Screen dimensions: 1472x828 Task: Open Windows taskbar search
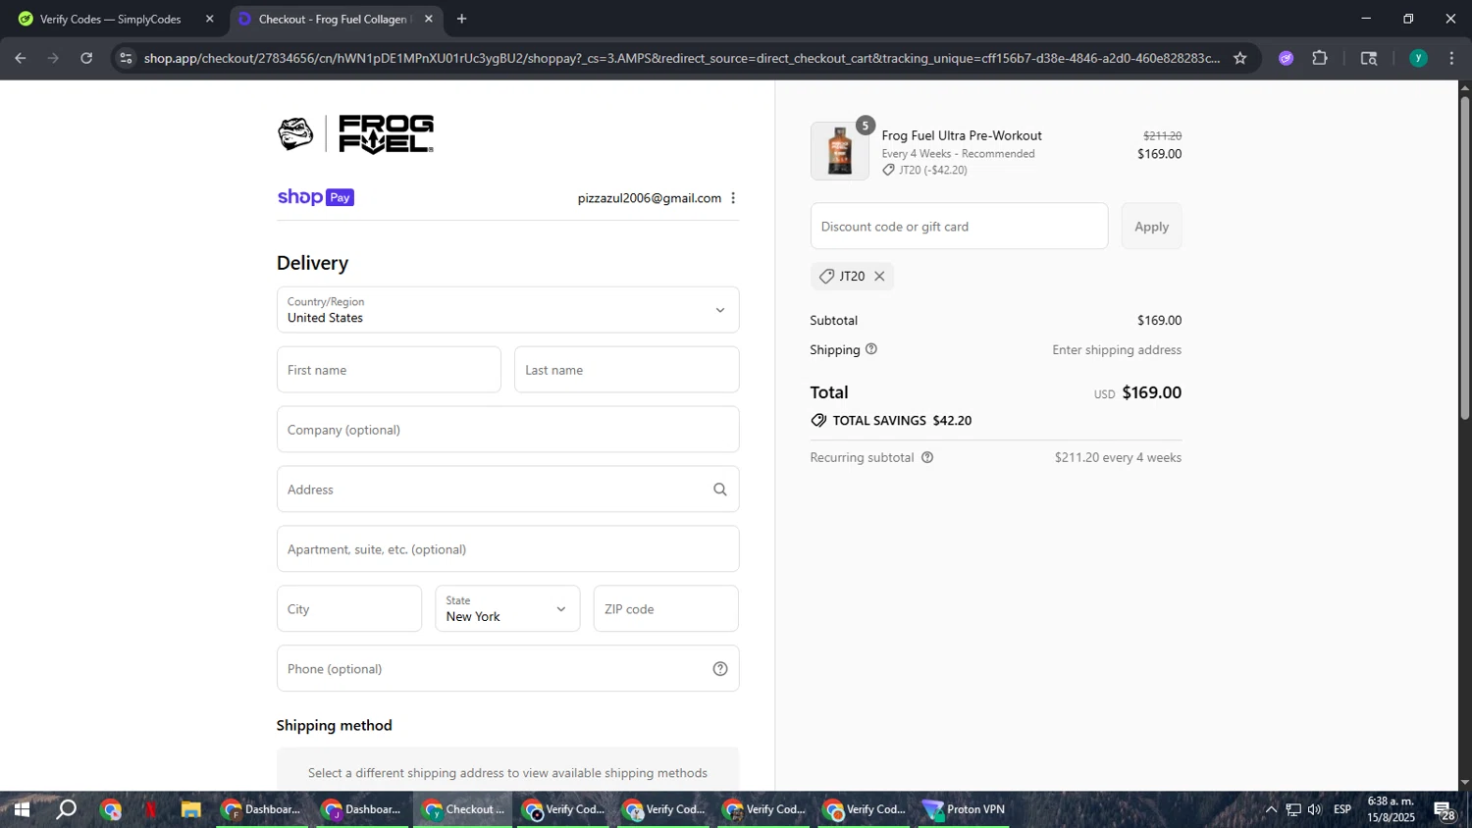(x=66, y=809)
